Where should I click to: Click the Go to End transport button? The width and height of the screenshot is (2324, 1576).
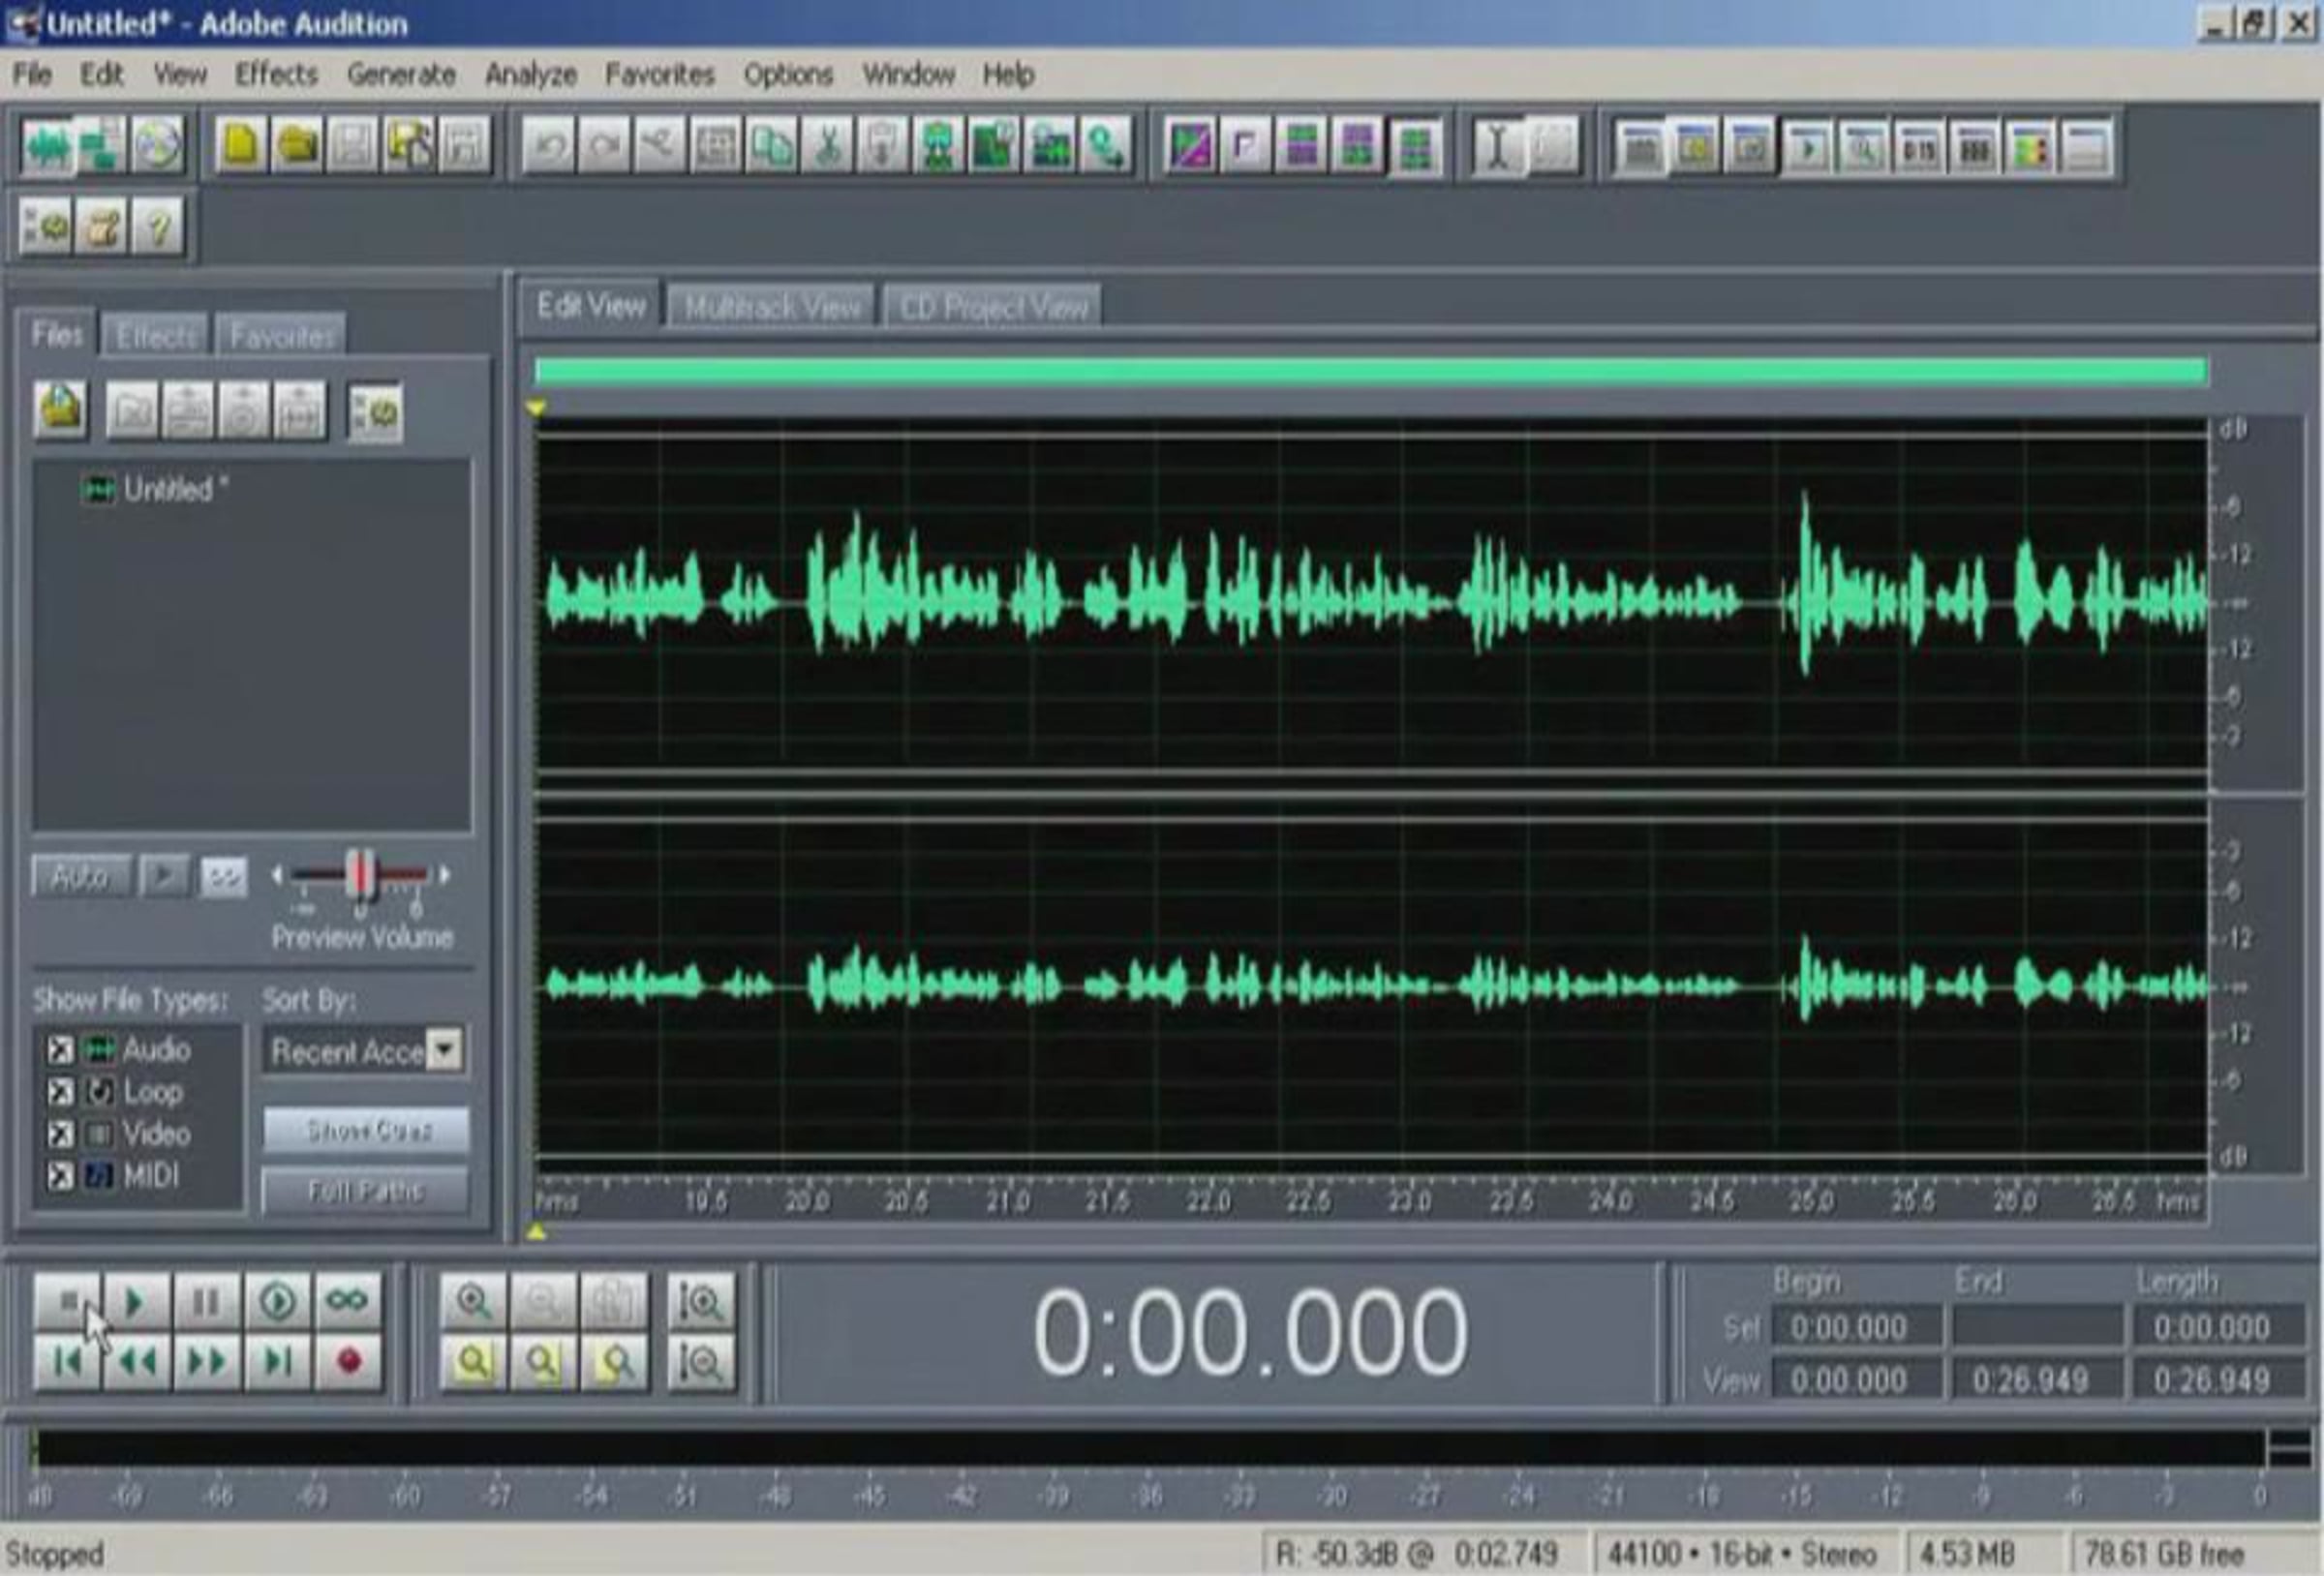point(277,1361)
